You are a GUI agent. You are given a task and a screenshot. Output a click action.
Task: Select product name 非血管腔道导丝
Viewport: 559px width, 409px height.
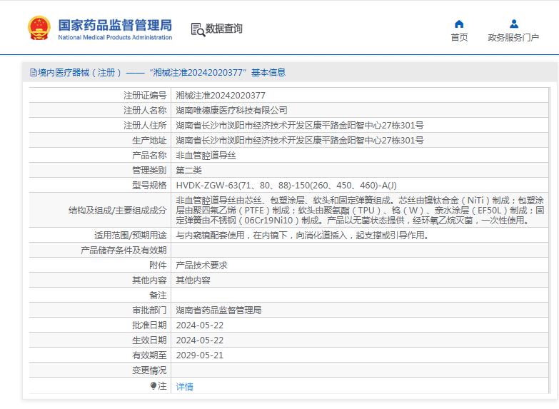point(206,156)
